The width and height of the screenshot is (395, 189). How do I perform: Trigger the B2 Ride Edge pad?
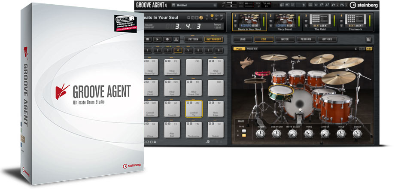[216, 109]
